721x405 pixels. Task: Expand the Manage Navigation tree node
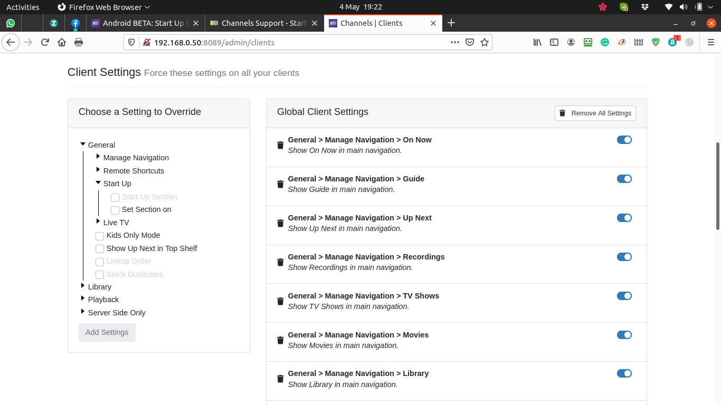click(98, 157)
